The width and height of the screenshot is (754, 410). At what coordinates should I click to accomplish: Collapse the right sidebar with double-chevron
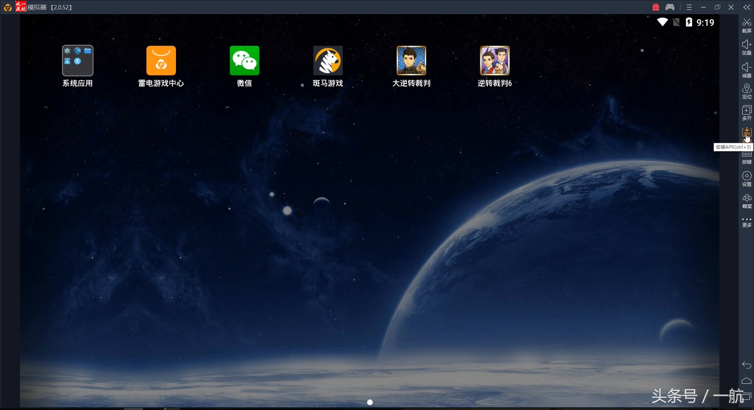click(x=747, y=7)
